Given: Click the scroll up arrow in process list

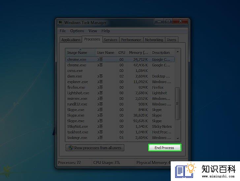Looking at the screenshot, I should (x=178, y=52).
